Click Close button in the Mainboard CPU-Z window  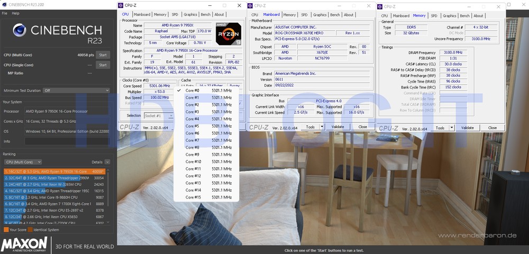tap(363, 127)
